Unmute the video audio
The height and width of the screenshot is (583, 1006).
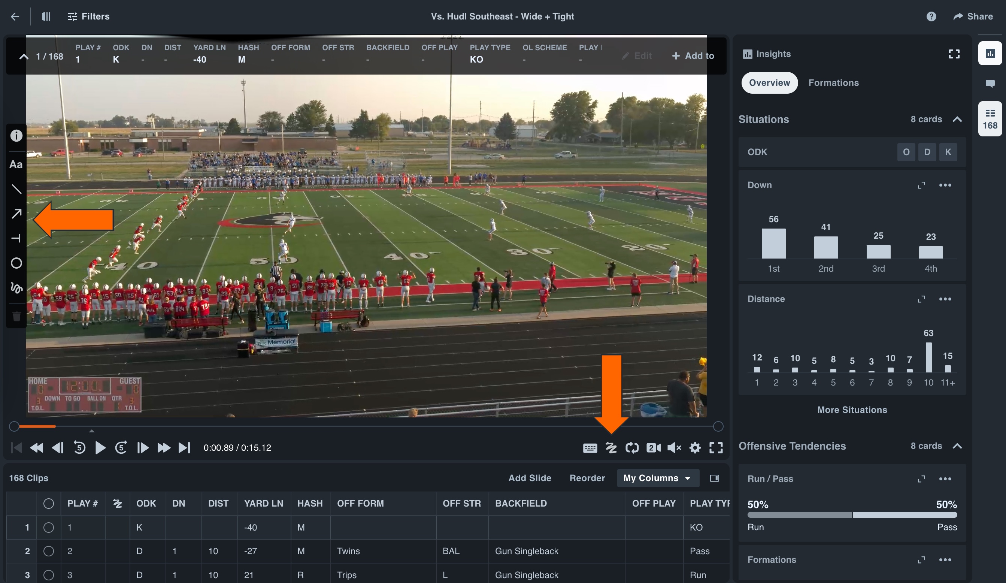pyautogui.click(x=675, y=448)
